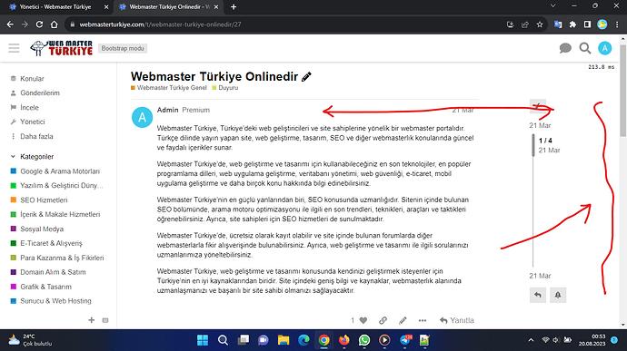Open Sunucu & Web Hosting category
This screenshot has height=351, width=627.
click(x=55, y=301)
